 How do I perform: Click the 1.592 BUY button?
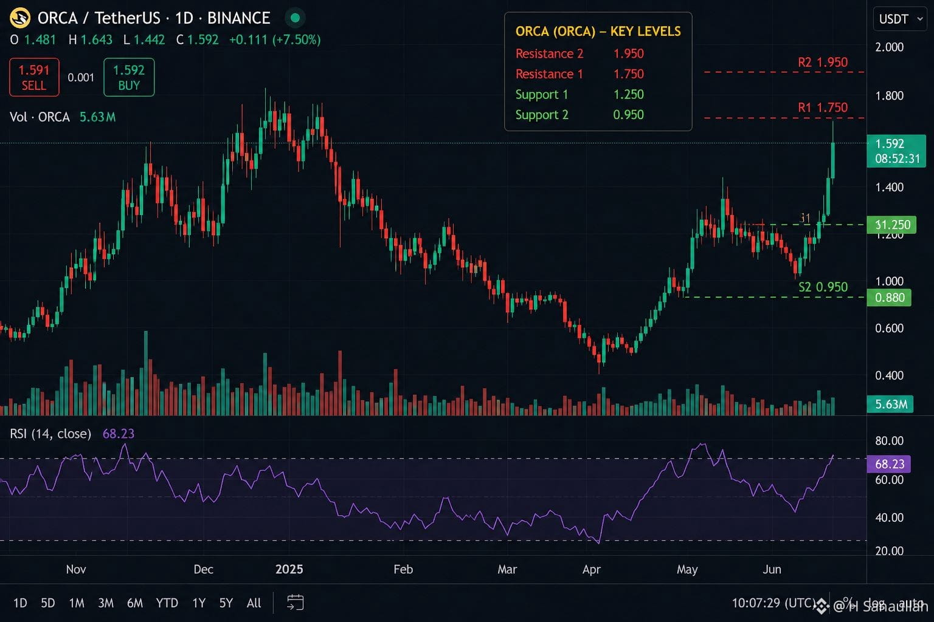[x=129, y=77]
